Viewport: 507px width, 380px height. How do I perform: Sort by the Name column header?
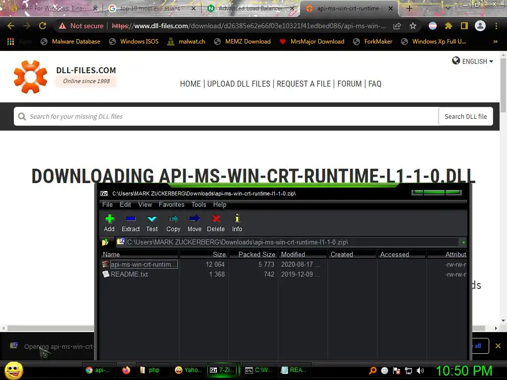(x=139, y=255)
